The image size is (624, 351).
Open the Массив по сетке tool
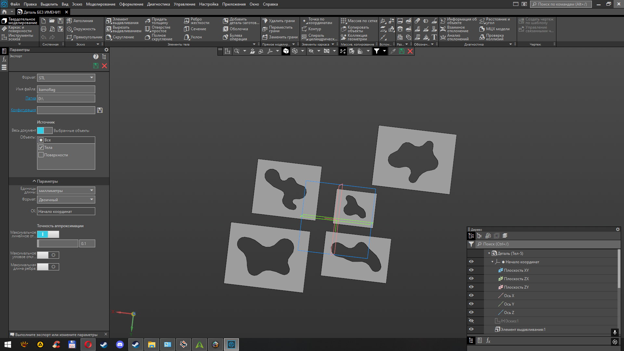(x=359, y=21)
